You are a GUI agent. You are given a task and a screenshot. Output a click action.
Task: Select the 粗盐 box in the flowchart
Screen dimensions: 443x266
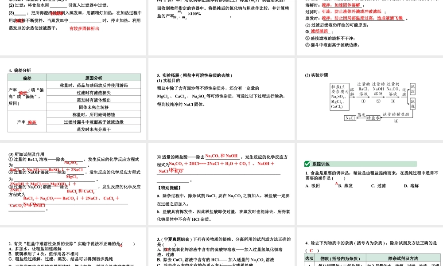[340, 96]
